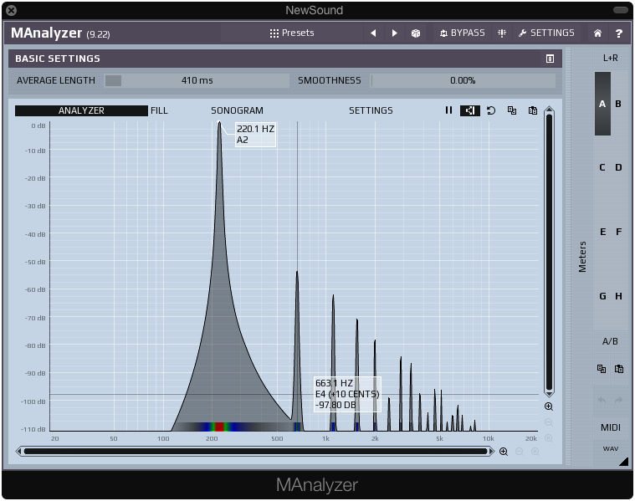635x501 pixels.
Task: Toggle the FILL option
Action: [x=159, y=110]
